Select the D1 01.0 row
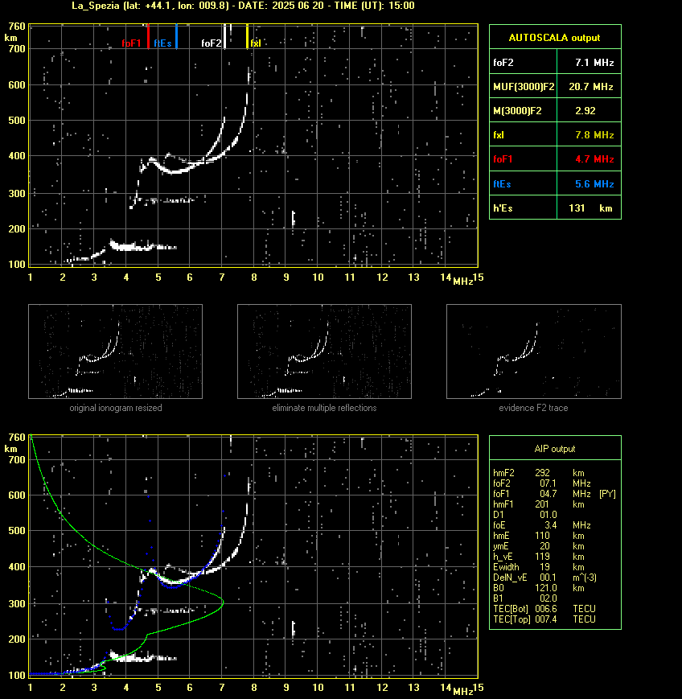The image size is (682, 699). click(525, 515)
